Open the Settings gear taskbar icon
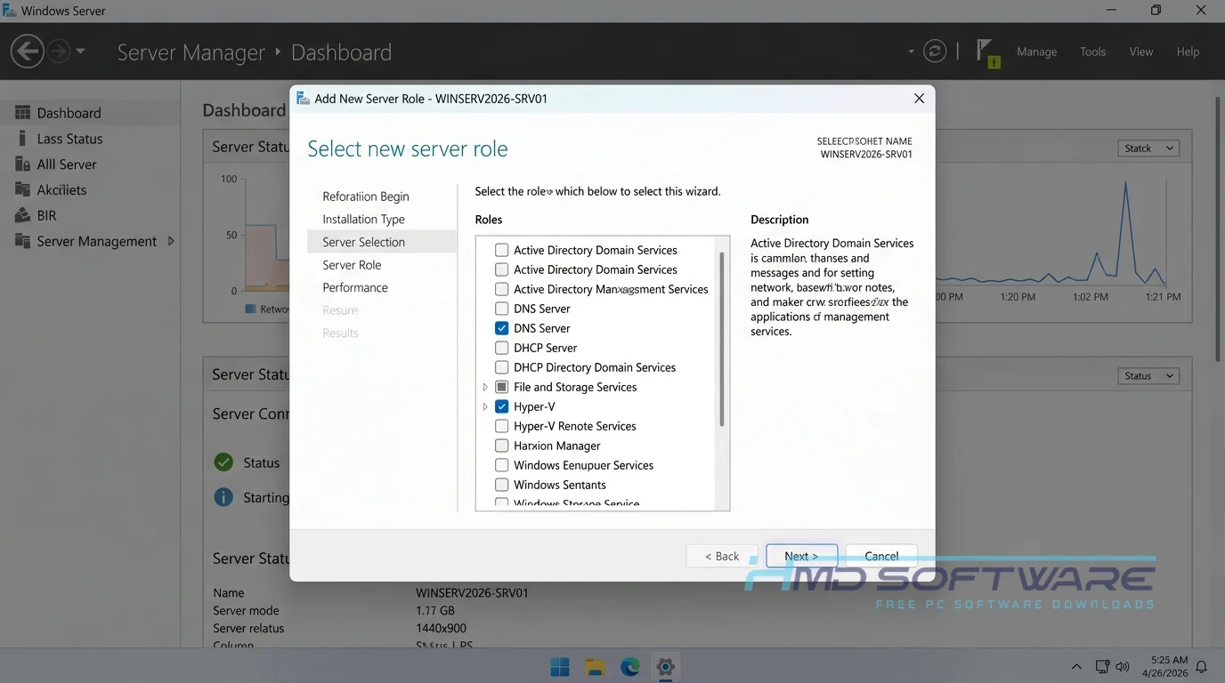Screen dimensions: 1225x683 665,667
